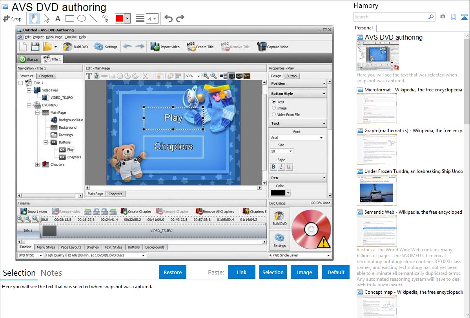Select the ellipse drawing tool
470x318 pixels.
82,18
